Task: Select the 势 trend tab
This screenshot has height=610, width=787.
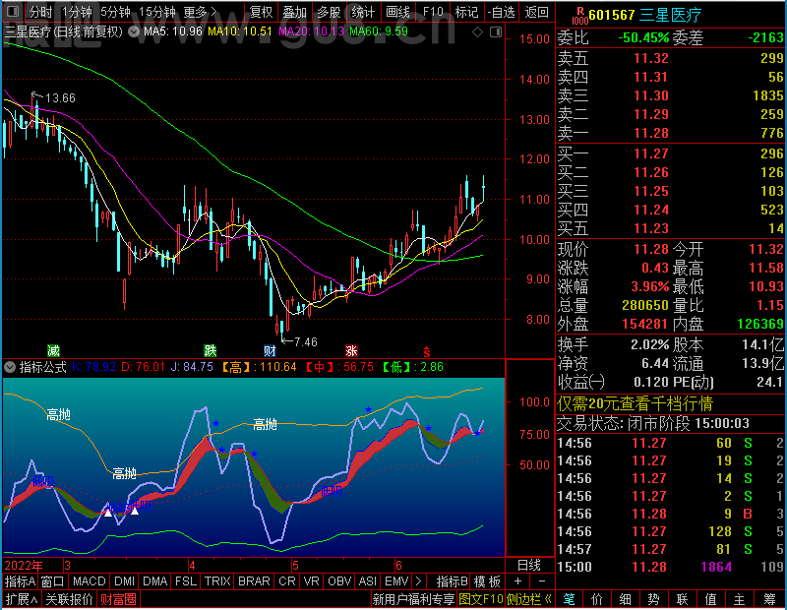Action: [653, 599]
